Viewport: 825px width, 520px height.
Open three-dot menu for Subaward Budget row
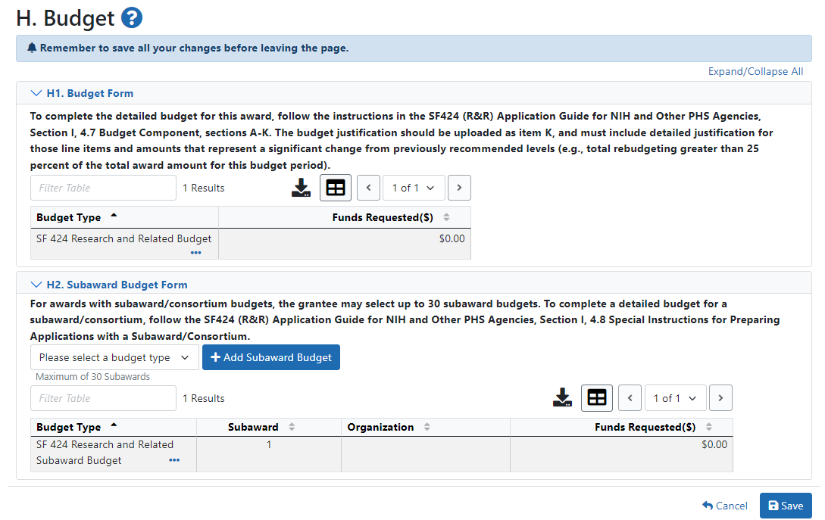[174, 460]
